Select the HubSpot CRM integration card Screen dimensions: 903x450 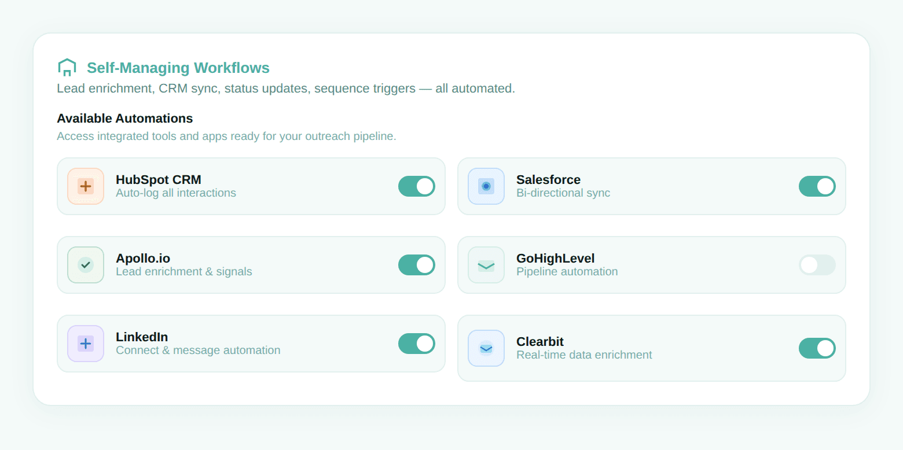[251, 186]
